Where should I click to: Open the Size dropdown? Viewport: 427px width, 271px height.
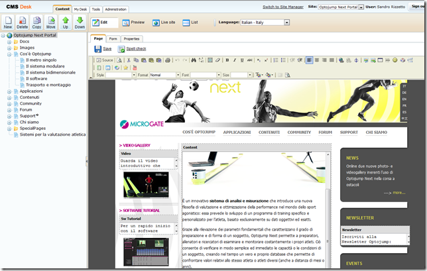point(241,75)
